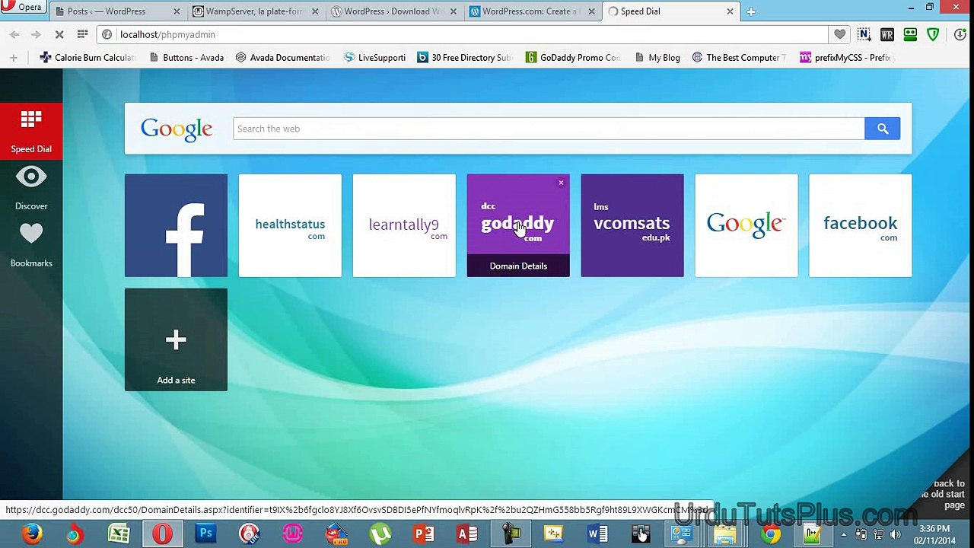Viewport: 974px width, 548px height.
Task: Launch Firefox from the taskbar
Action: [x=32, y=534]
